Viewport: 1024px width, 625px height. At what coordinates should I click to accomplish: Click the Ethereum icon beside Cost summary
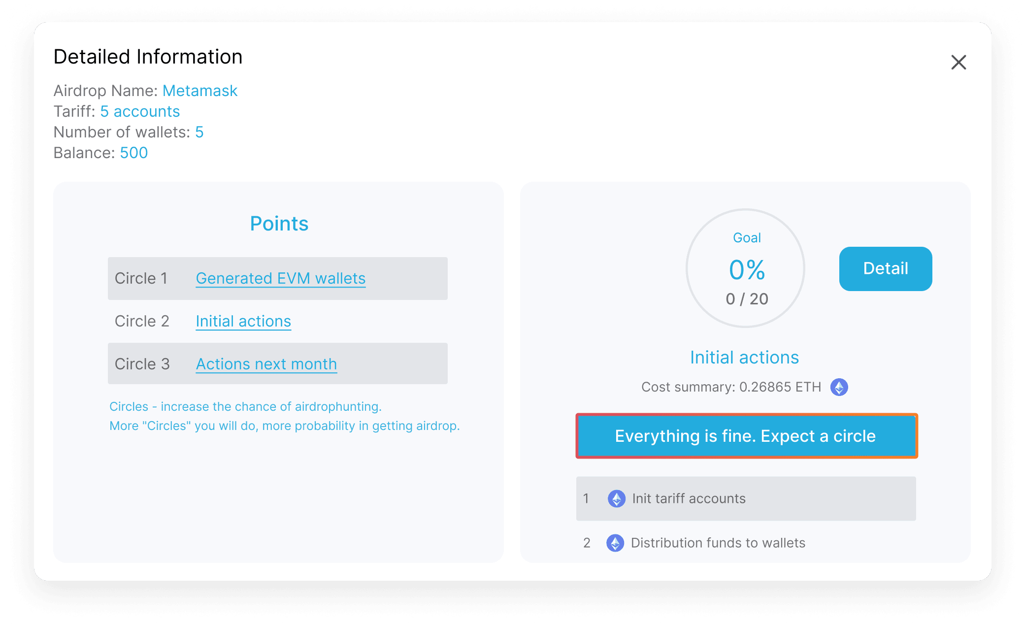pyautogui.click(x=839, y=387)
